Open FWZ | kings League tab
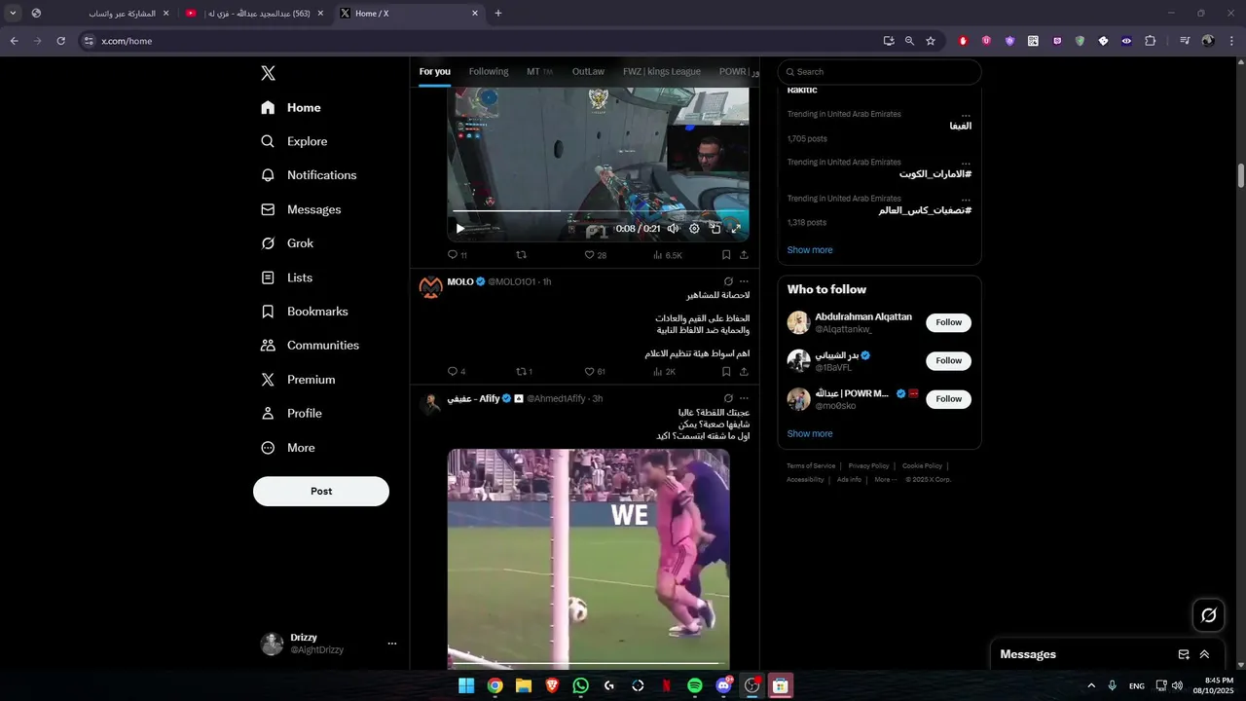 point(662,71)
